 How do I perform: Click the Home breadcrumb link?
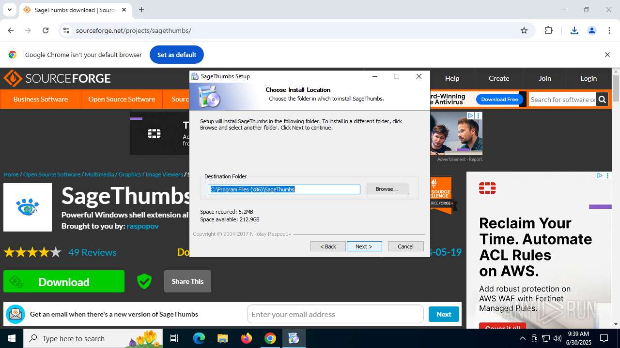click(11, 174)
